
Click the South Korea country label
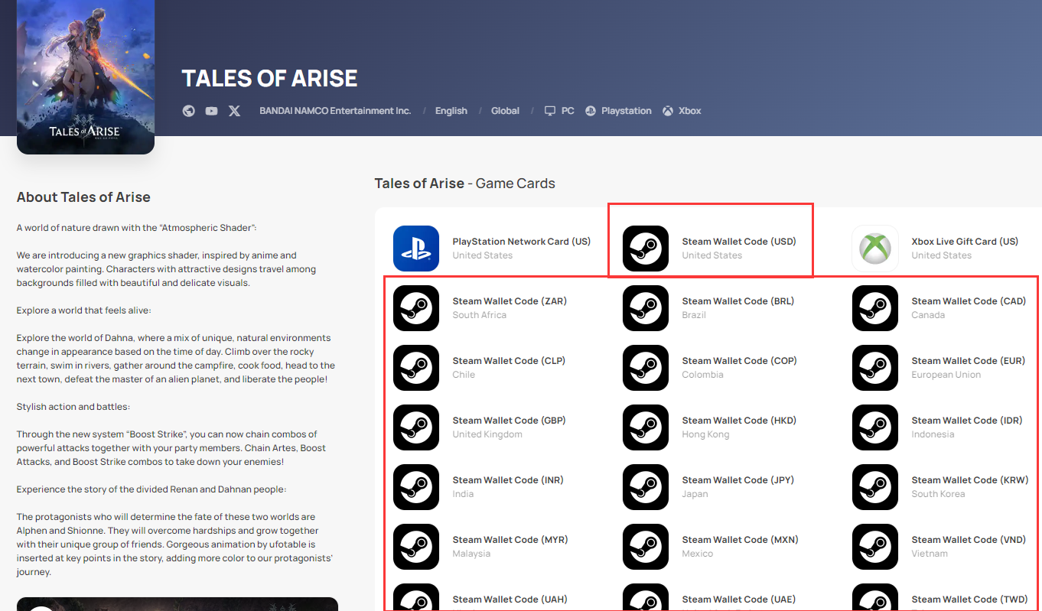pyautogui.click(x=938, y=494)
